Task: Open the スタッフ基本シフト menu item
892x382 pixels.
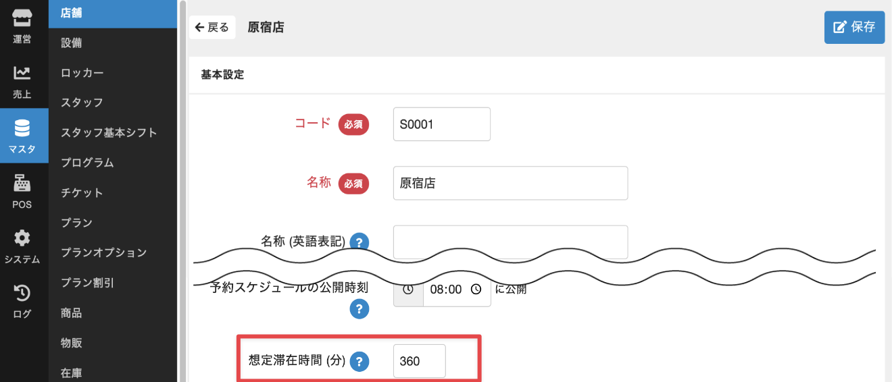Action: click(x=109, y=132)
